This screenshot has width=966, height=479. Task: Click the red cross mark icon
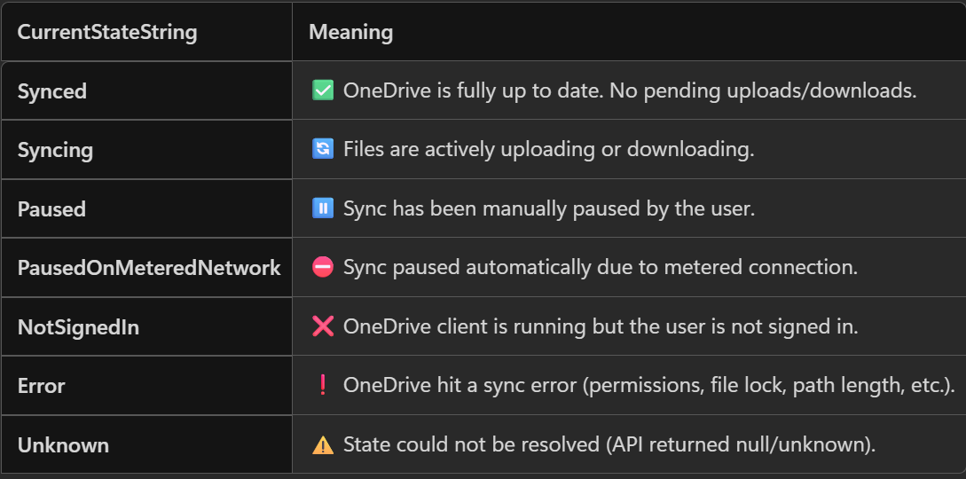click(323, 326)
